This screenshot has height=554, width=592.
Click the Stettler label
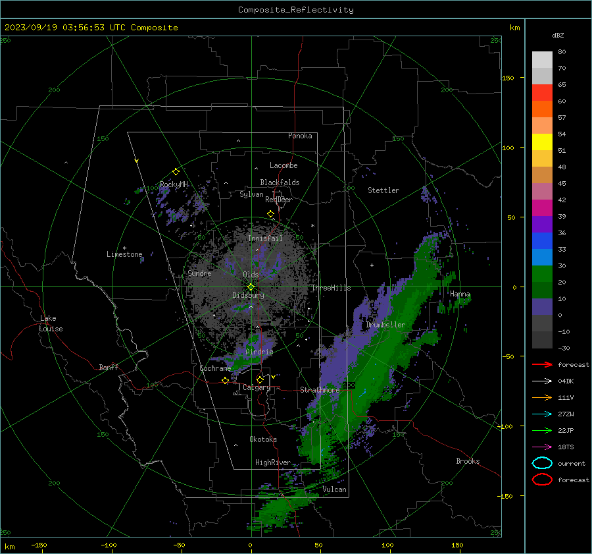(x=383, y=190)
